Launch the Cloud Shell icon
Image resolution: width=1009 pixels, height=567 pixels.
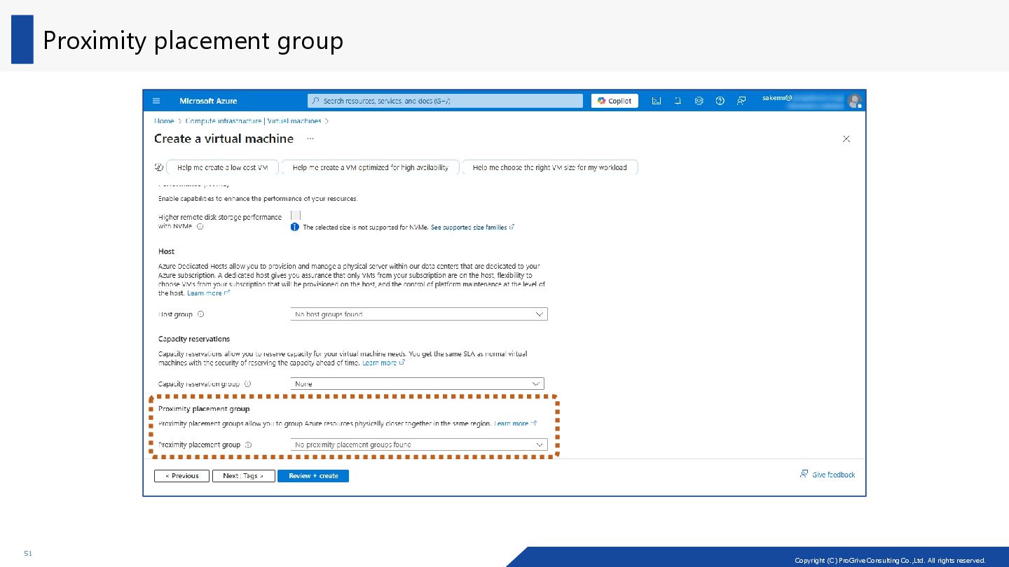tap(657, 101)
